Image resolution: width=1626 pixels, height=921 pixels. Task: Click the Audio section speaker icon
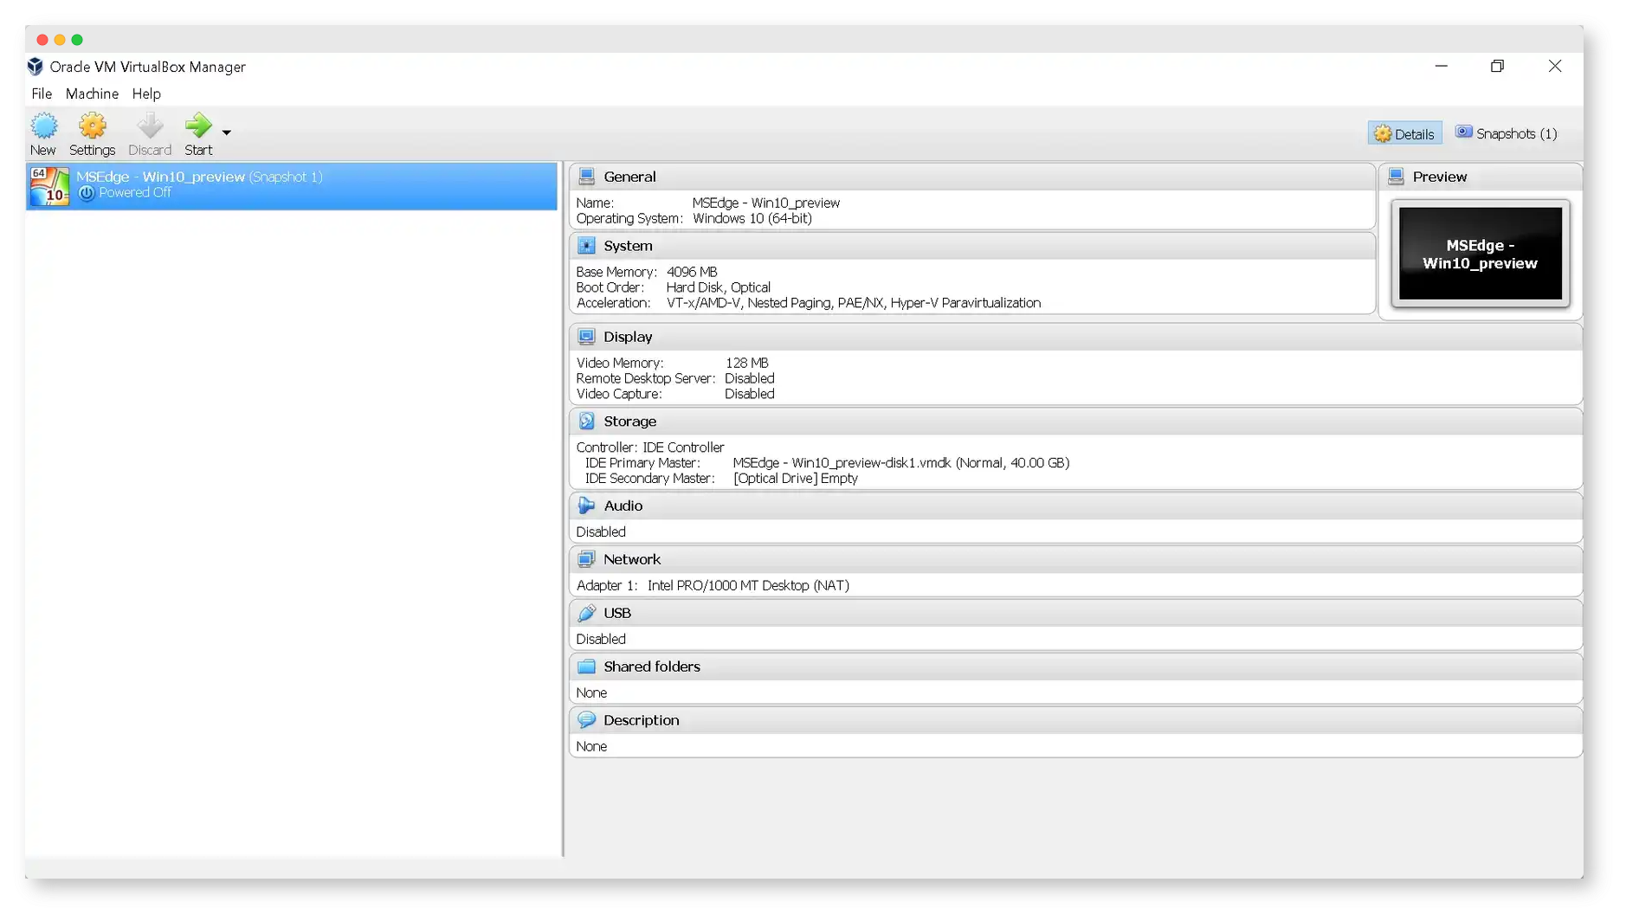tap(586, 506)
